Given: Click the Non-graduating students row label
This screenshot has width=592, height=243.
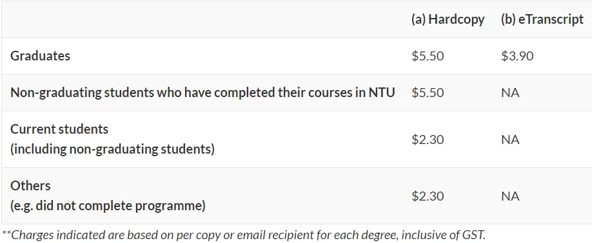Looking at the screenshot, I should pos(202,93).
